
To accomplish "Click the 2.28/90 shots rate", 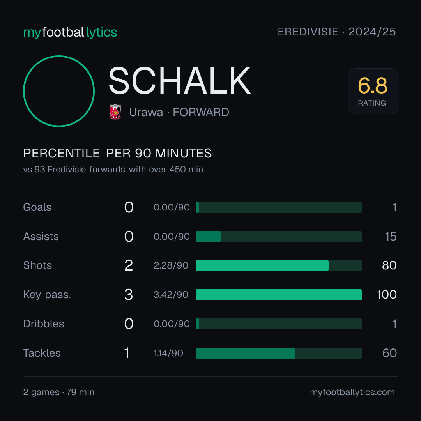I will (171, 265).
